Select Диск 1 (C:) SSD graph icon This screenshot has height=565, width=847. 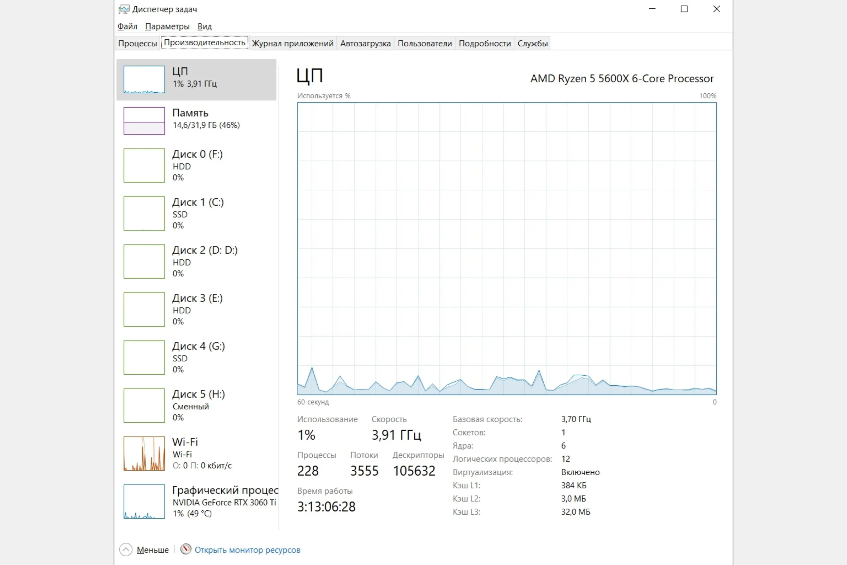click(144, 213)
